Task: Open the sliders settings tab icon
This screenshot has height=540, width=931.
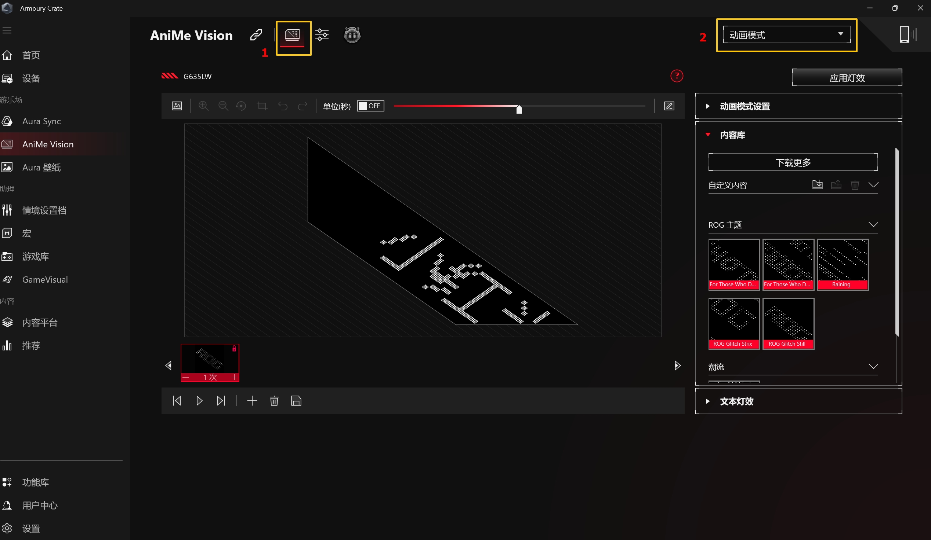Action: [x=322, y=35]
